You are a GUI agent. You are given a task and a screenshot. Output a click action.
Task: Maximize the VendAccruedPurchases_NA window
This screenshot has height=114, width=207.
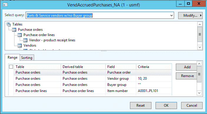pos(188,4)
